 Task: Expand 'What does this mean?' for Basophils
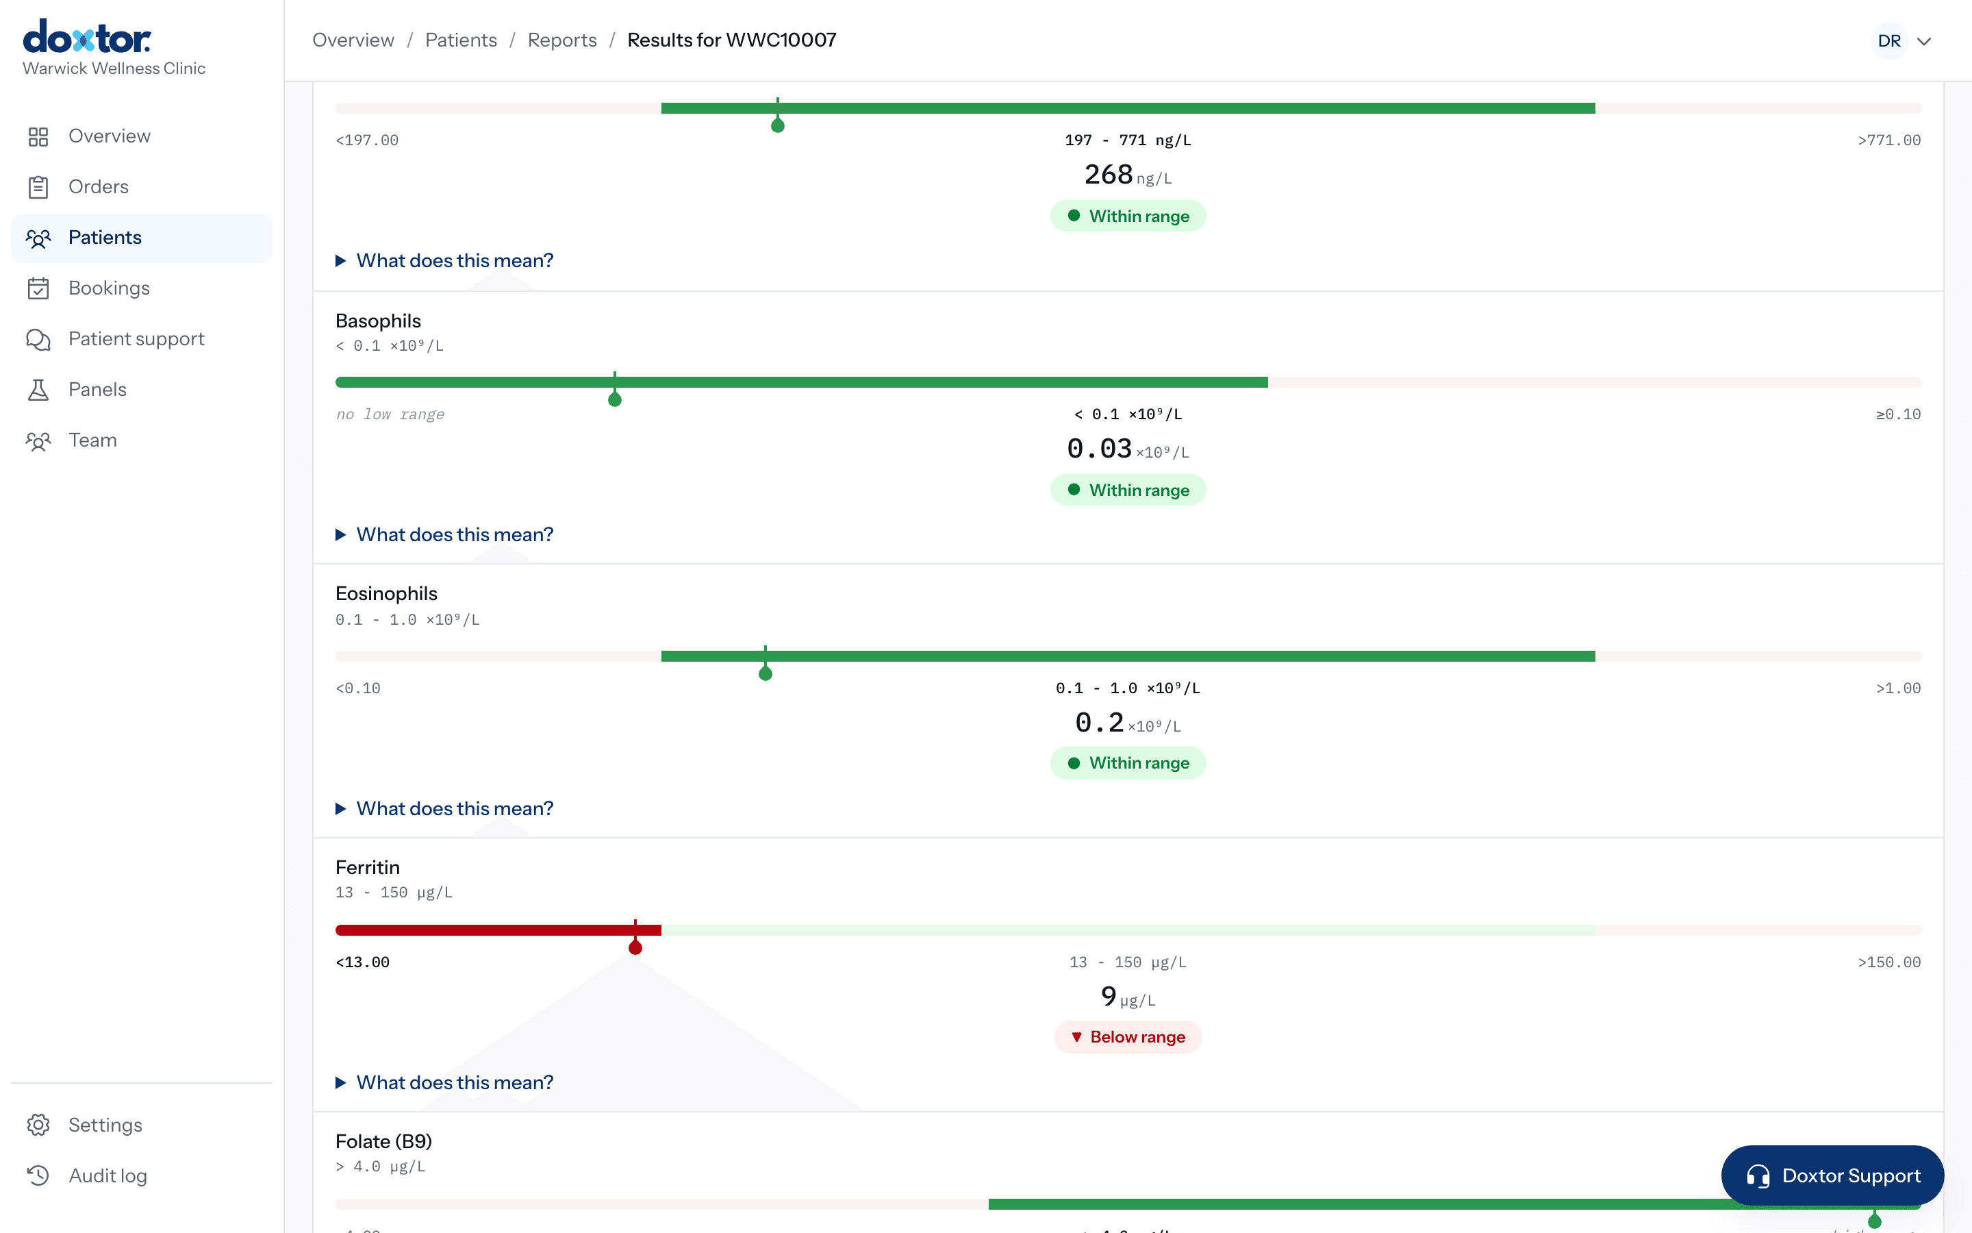[444, 534]
